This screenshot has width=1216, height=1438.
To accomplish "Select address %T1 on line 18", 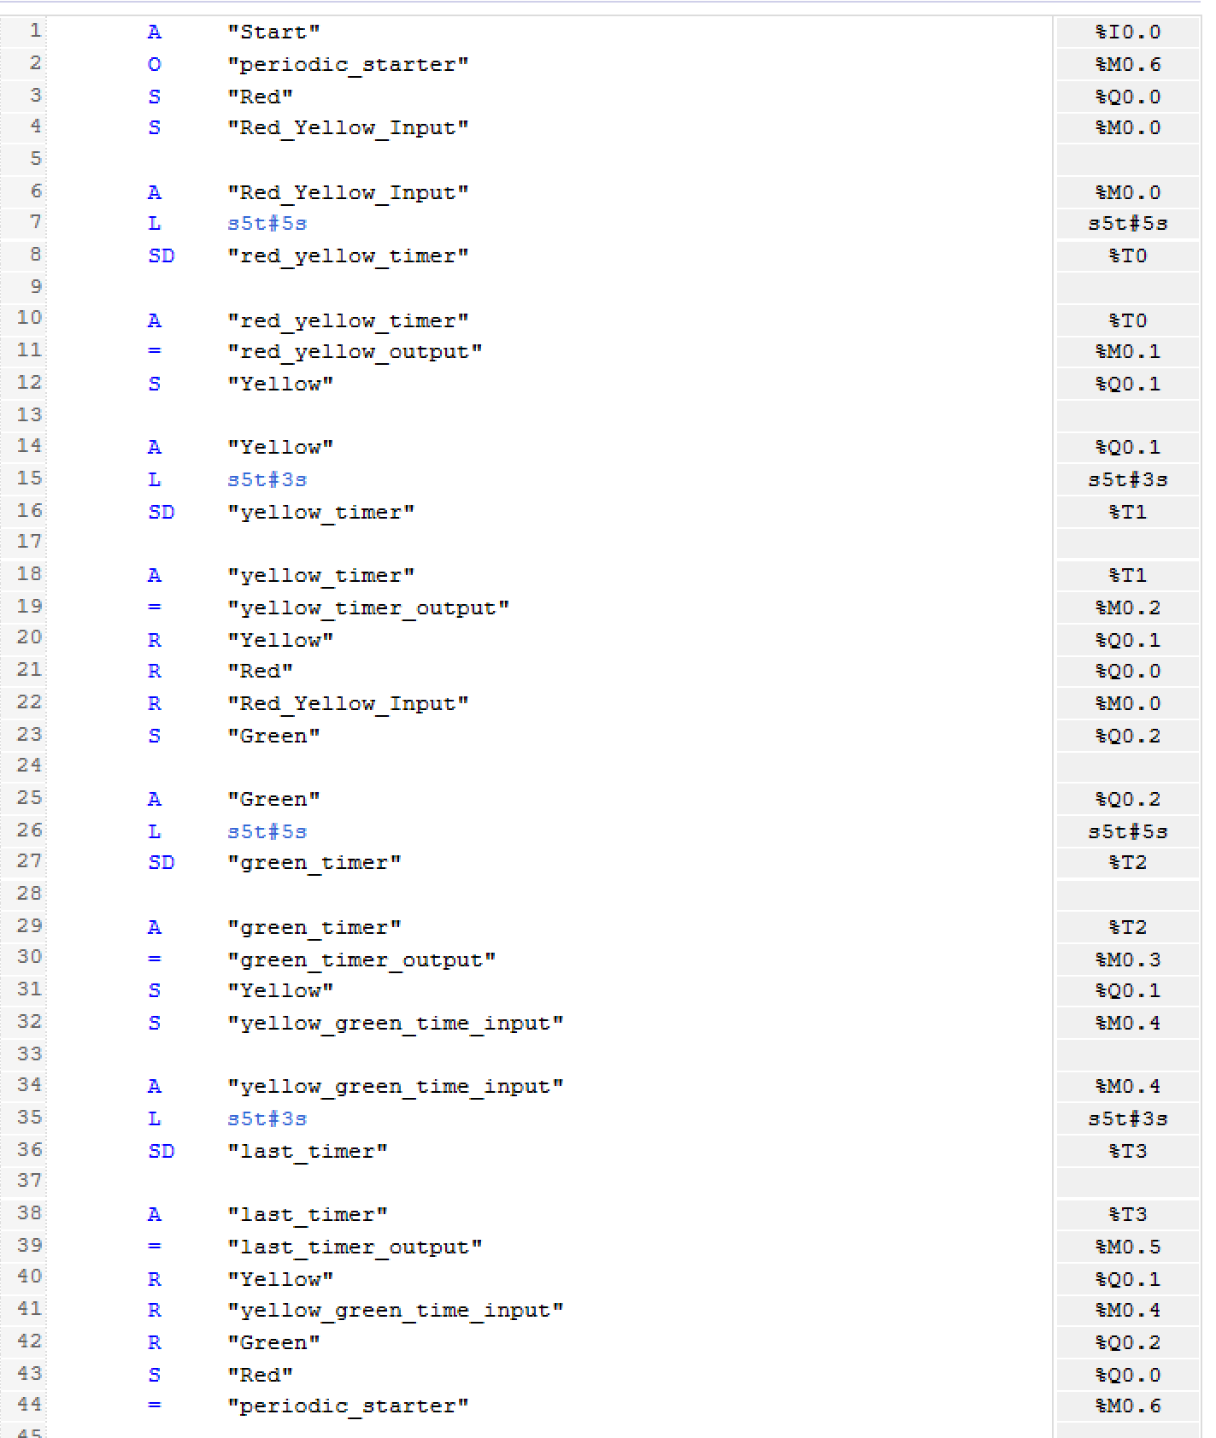I will pos(1128,576).
